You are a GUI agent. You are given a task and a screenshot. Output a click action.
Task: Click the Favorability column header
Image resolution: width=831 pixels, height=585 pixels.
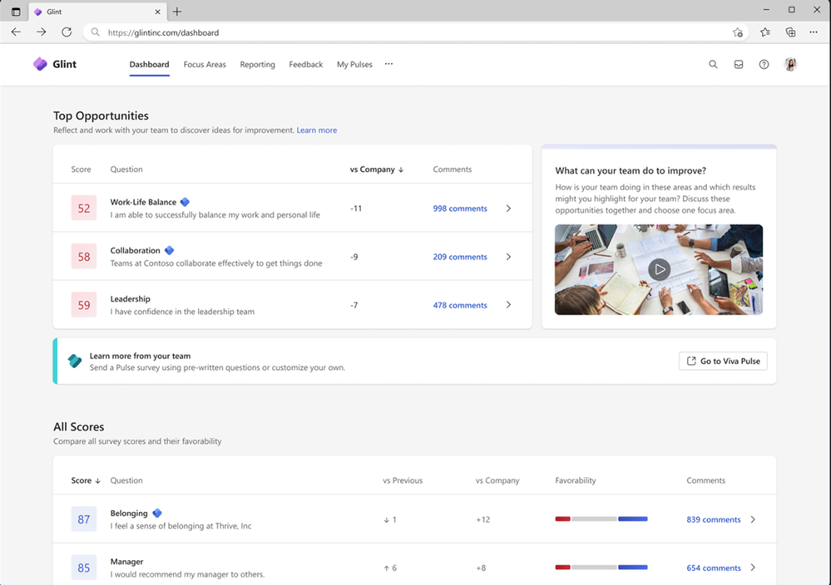[x=576, y=480]
